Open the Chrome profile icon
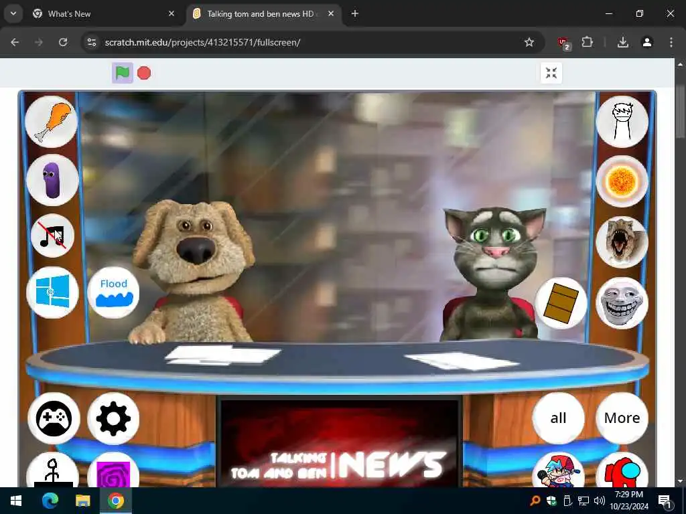Viewport: 686px width, 514px height. coord(647,42)
